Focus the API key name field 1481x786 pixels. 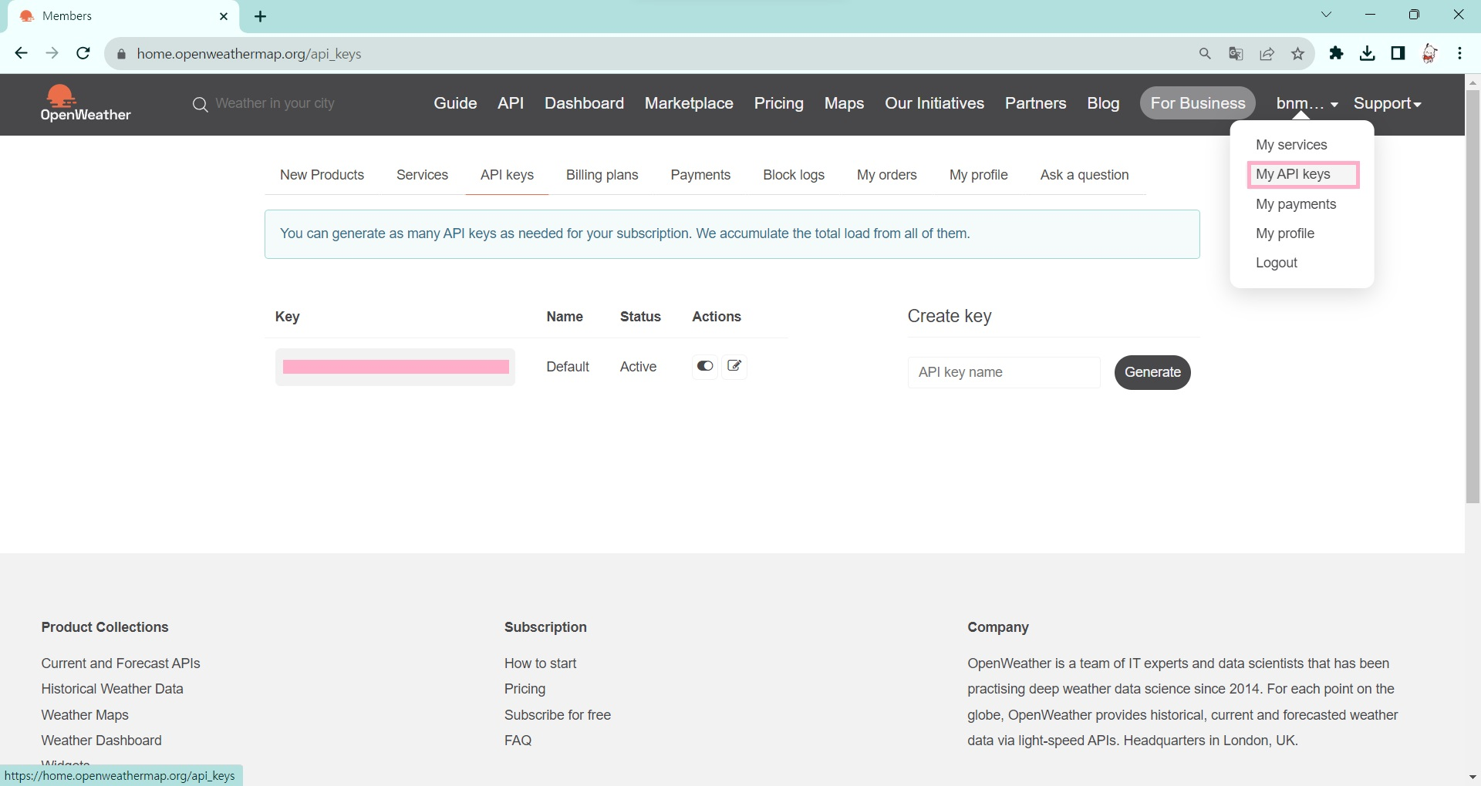tap(1004, 372)
